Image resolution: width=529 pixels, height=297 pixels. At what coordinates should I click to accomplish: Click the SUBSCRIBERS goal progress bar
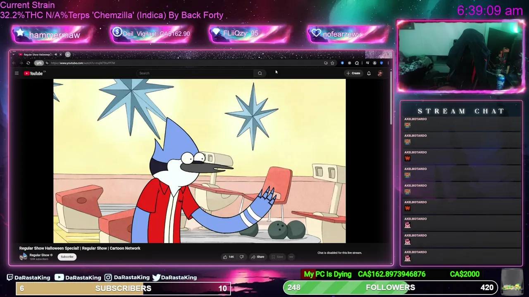(123, 288)
